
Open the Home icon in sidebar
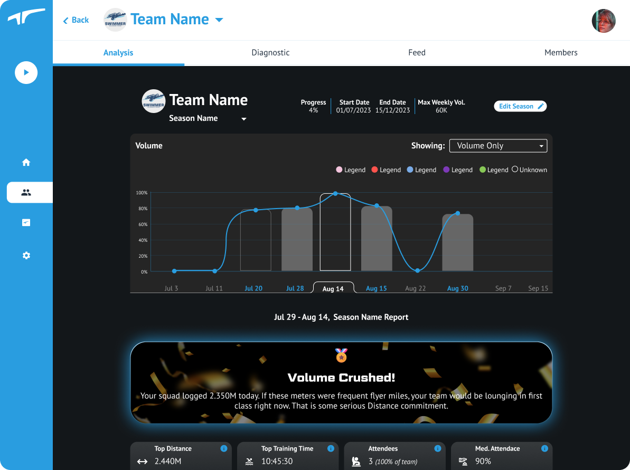tap(26, 162)
